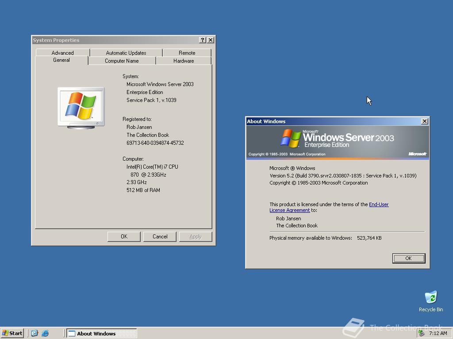
Task: Click the text 'Service Pack 1, v.1039' in System Properties
Action: (151, 100)
